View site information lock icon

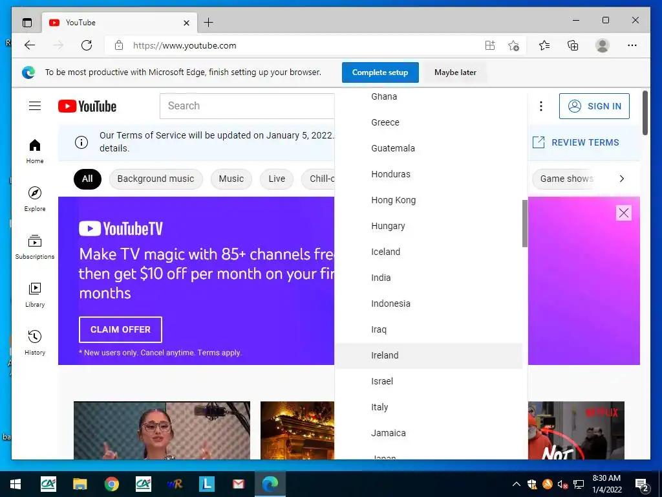pos(119,45)
